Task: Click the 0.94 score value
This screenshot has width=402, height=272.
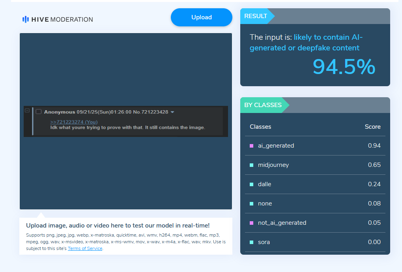Action: 374,146
